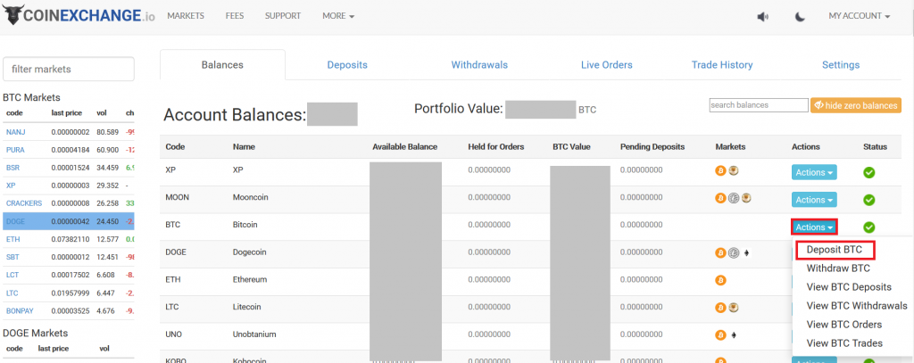914x363 pixels.
Task: Focus the search balances field
Action: click(x=759, y=105)
